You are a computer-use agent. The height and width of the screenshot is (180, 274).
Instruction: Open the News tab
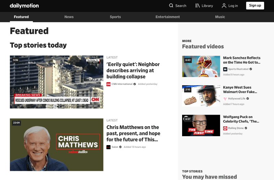point(69,17)
